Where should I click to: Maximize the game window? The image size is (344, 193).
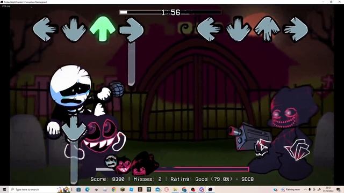(331, 2)
